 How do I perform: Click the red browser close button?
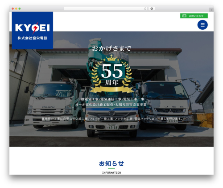pos(13,9)
